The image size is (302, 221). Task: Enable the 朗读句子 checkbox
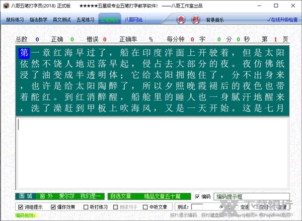pyautogui.click(x=116, y=207)
